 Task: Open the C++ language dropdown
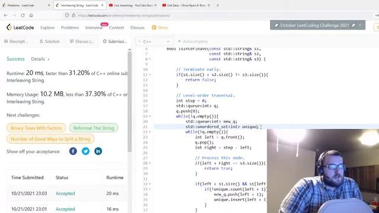click(x=154, y=41)
